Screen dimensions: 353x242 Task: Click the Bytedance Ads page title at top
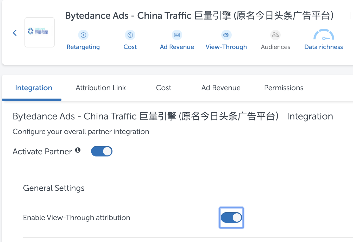[199, 16]
